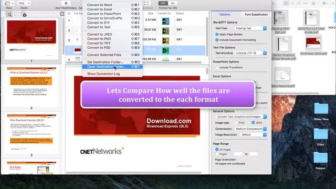Viewport: 336px width, 189px height.
Task: Select JPEG image type radio button
Action: (x=253, y=122)
